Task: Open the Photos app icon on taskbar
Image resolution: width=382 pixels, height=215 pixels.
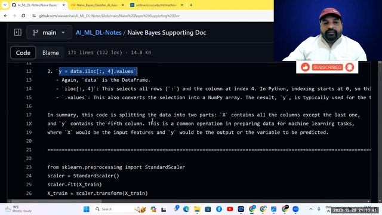Action: 274,209
